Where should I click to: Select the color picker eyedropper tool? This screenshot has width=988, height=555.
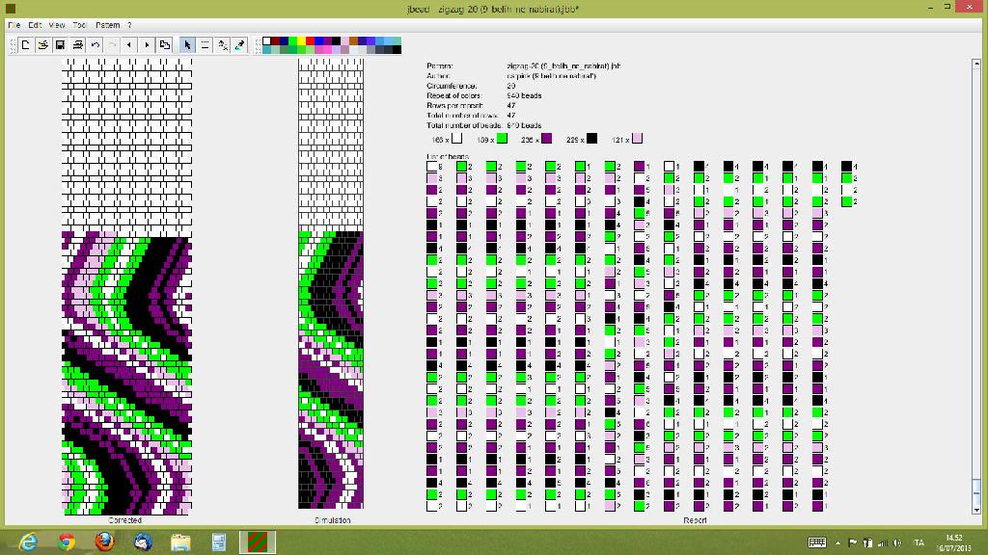point(240,44)
